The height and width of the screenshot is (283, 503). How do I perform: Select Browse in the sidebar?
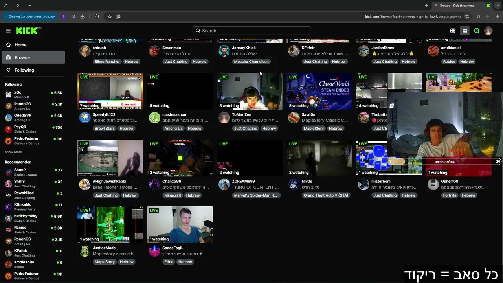(x=33, y=57)
